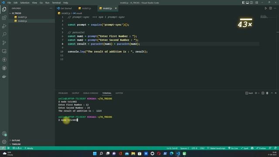Customize layout icon in title bar

(257, 3)
